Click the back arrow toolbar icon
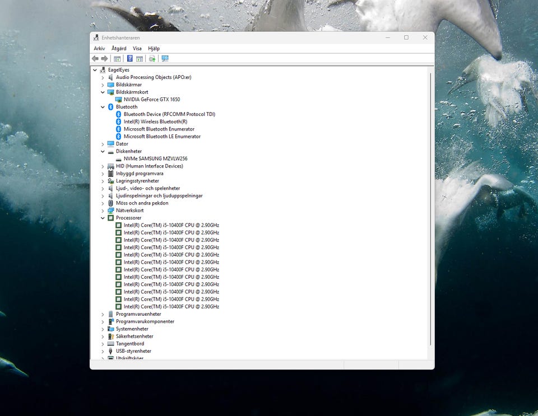The height and width of the screenshot is (416, 538). [x=95, y=59]
